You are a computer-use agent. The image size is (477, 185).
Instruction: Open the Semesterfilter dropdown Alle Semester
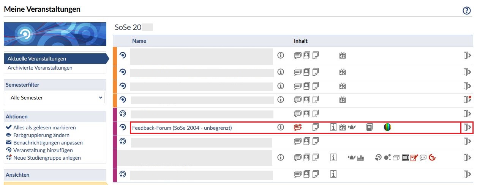[x=55, y=98]
